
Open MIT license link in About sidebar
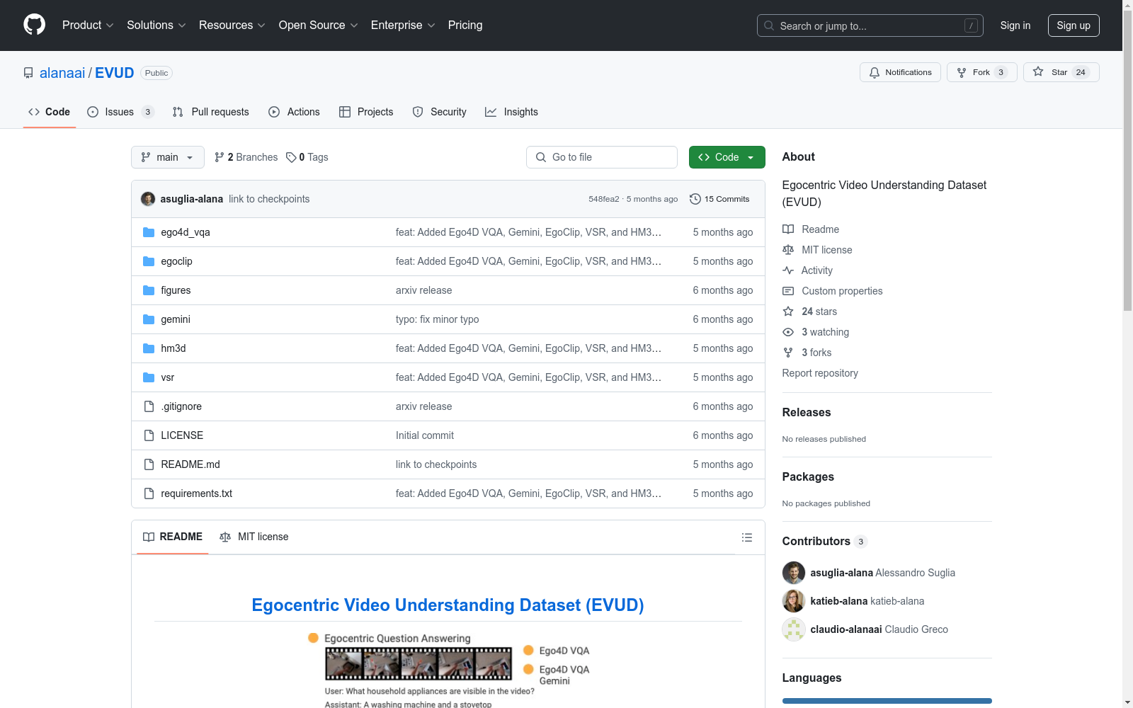tap(817, 250)
